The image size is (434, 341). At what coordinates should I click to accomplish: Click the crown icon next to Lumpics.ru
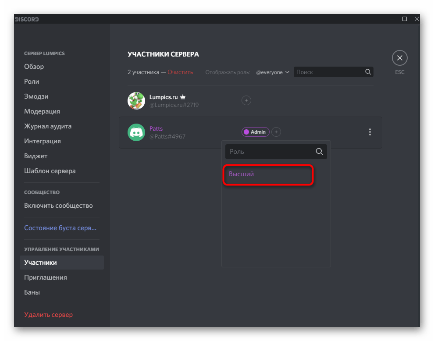[x=183, y=96]
